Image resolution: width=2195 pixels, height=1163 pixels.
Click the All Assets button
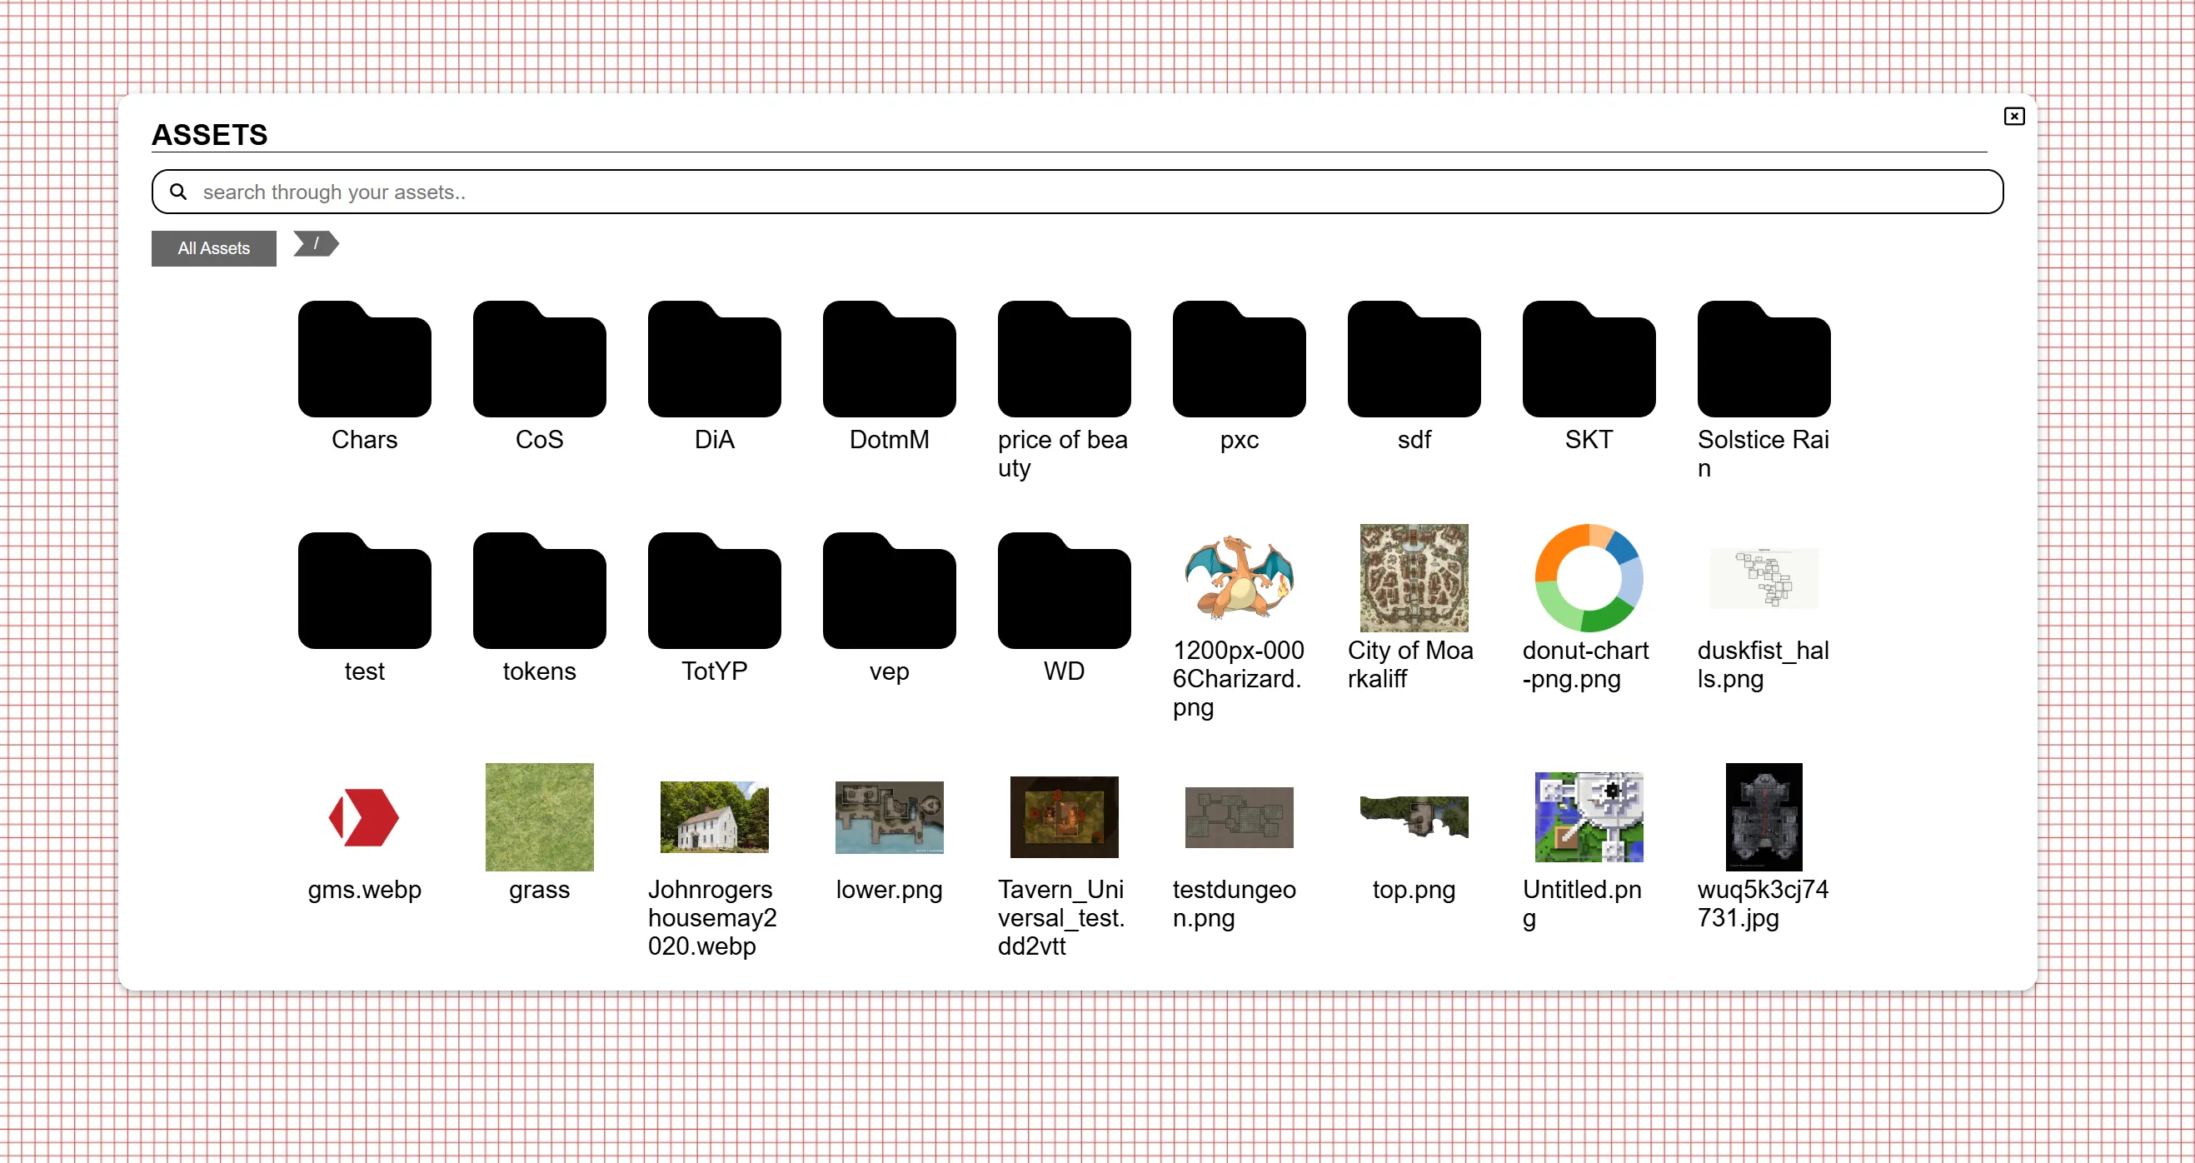tap(213, 248)
